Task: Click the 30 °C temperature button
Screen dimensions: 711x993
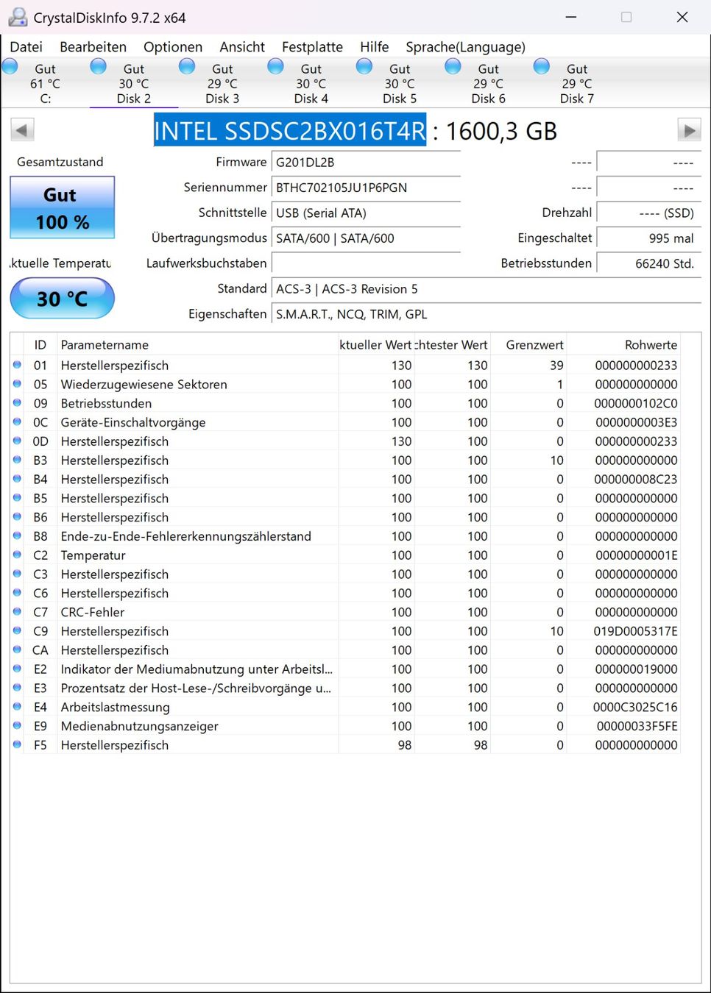Action: tap(63, 298)
